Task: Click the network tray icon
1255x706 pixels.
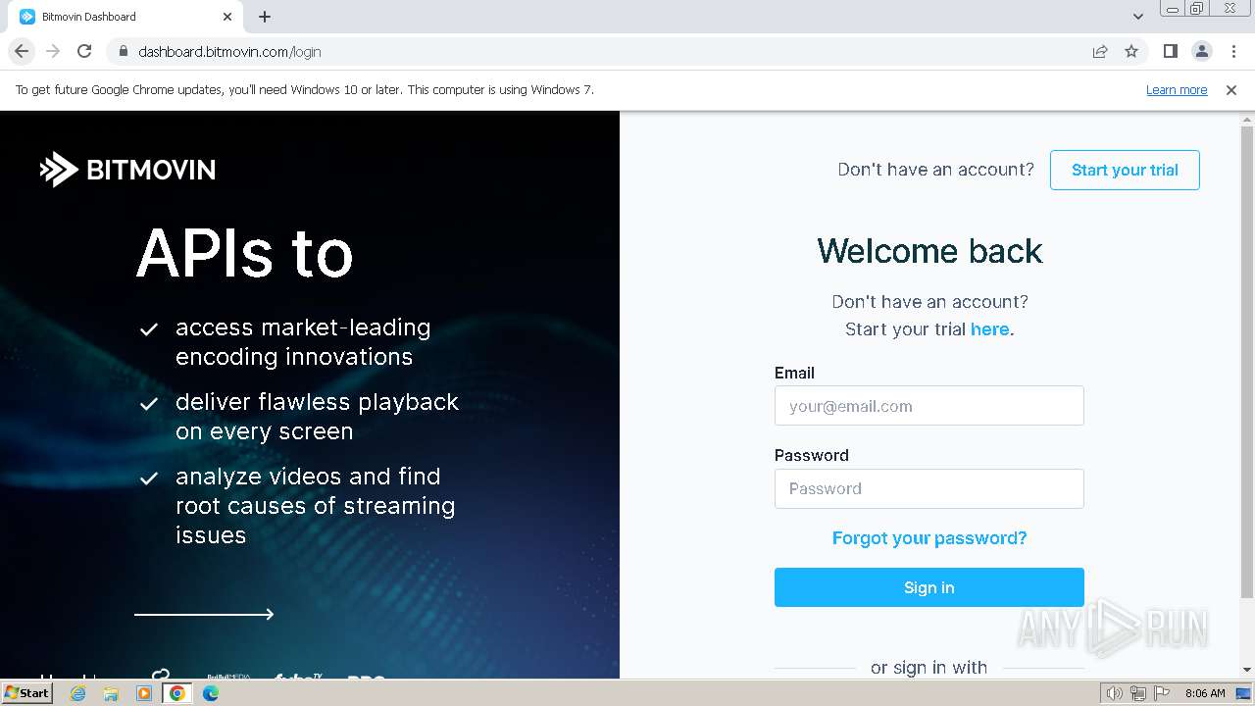Action: 1138,693
